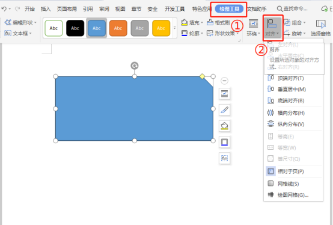The width and height of the screenshot is (333, 225).
Task: Click the floating shape fill bucket icon
Action: [x=224, y=126]
